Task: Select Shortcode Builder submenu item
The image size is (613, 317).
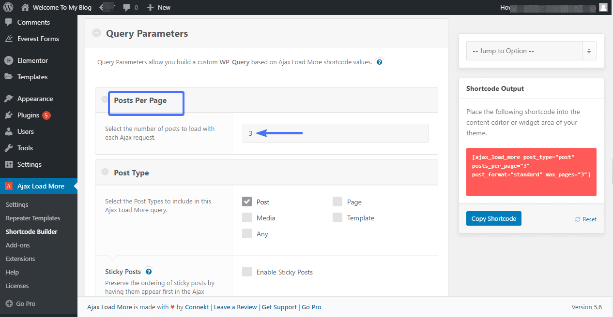Action: (31, 231)
